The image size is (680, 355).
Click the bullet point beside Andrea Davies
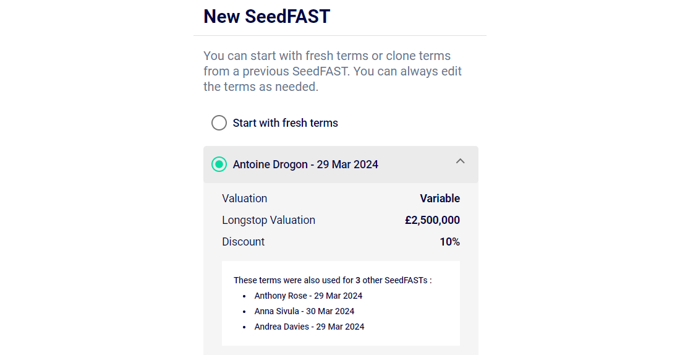click(x=245, y=327)
